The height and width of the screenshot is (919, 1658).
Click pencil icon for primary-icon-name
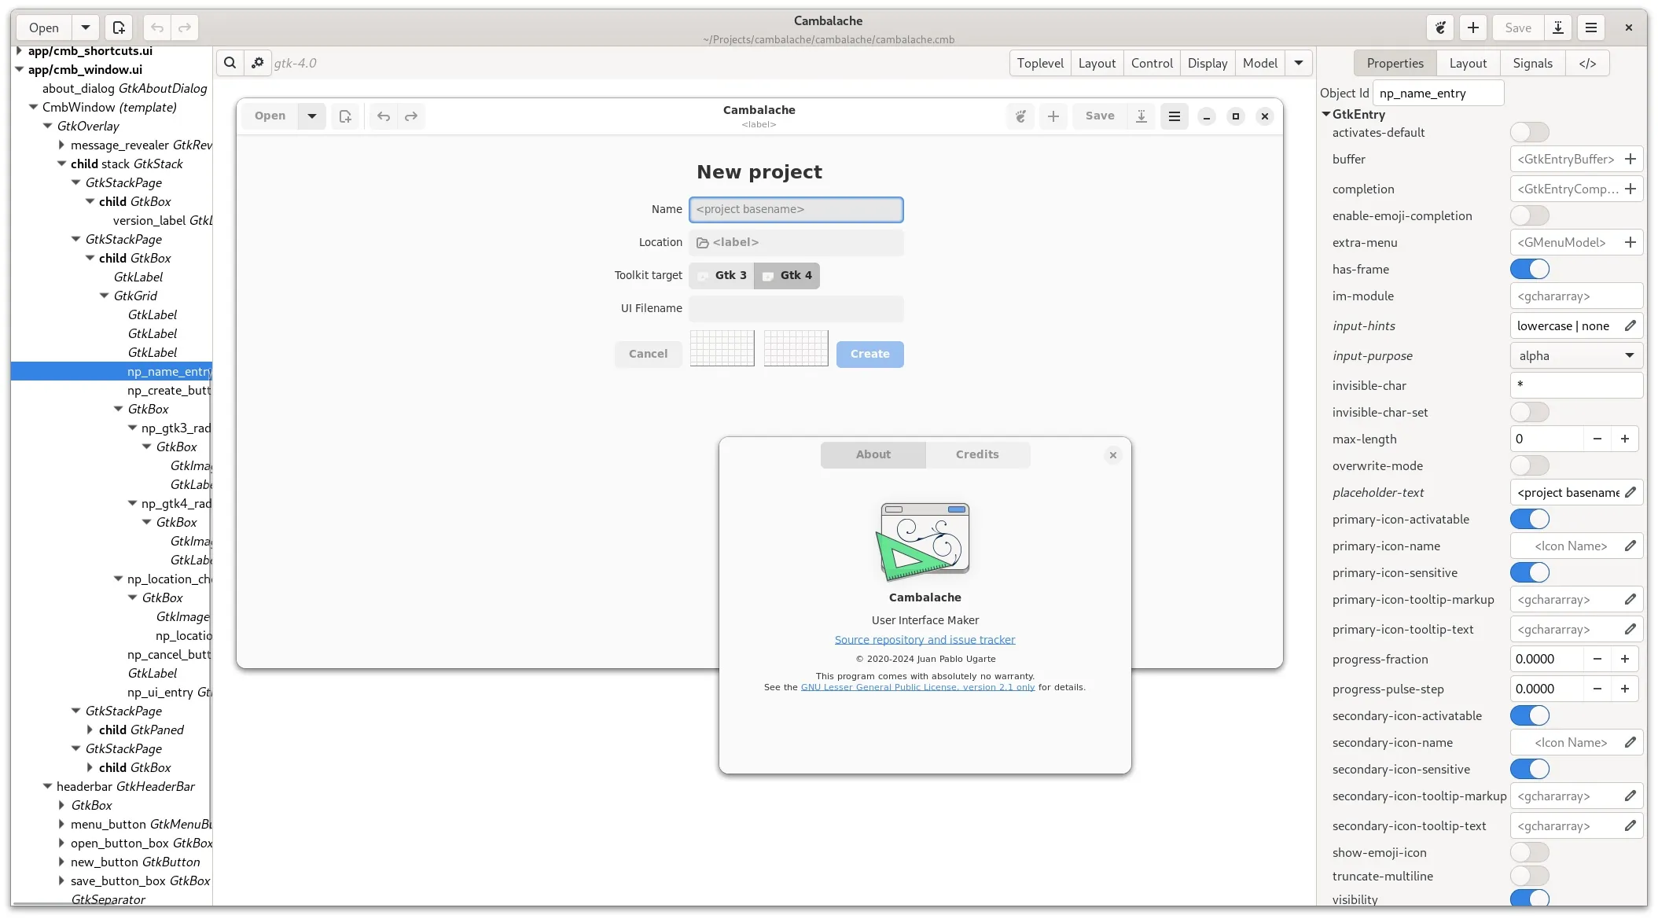pyautogui.click(x=1630, y=546)
